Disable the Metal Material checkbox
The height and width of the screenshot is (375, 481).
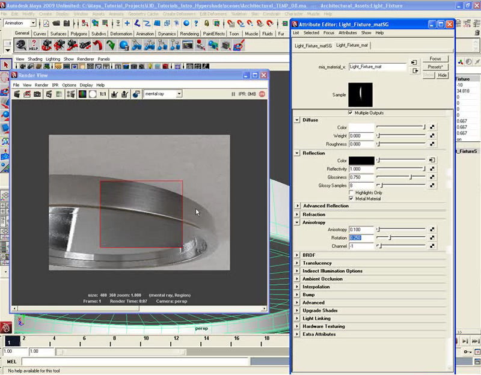click(352, 198)
